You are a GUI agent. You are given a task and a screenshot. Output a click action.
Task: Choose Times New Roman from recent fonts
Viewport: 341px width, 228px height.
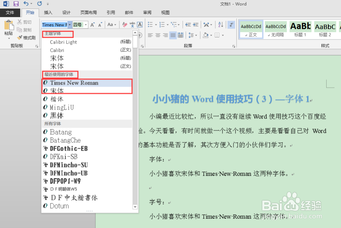click(87, 83)
